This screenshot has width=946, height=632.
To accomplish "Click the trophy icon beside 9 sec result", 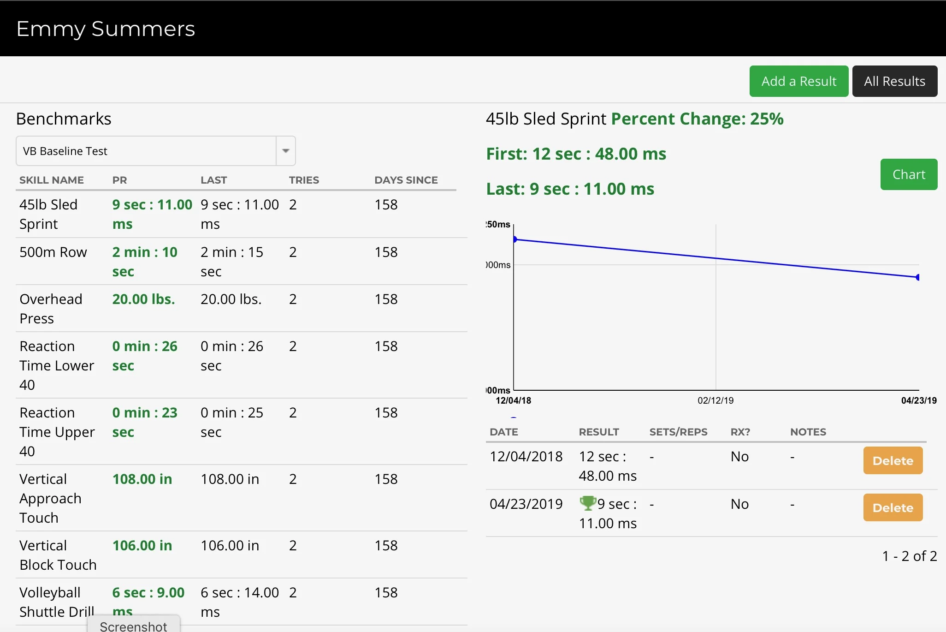I will tap(588, 503).
